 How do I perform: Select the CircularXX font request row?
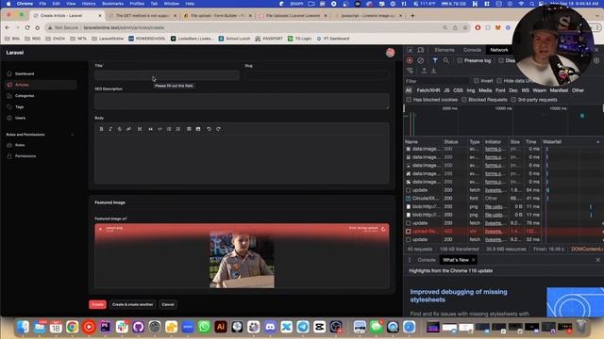tap(503, 199)
